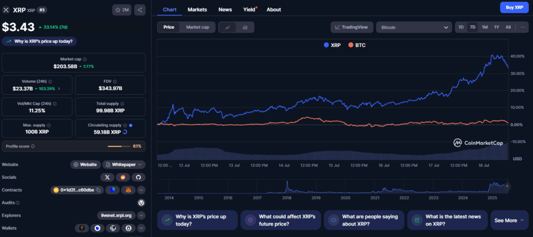Expand more contracts chevron
Image resolution: width=533 pixels, height=237 pixels.
(142, 190)
